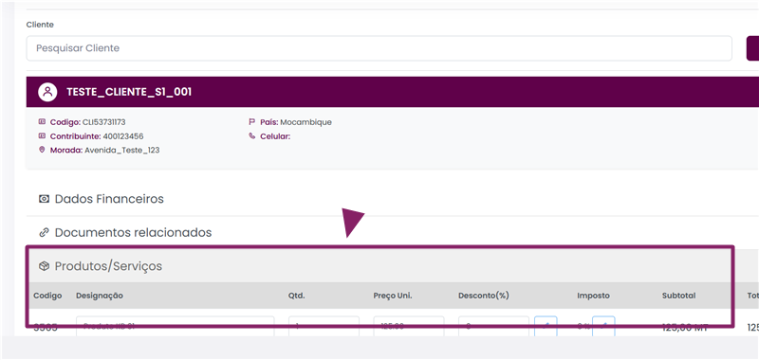Viewport: 759px width, 360px height.
Task: Click the chain link icon beside Documentos relacionados
Action: pos(44,232)
